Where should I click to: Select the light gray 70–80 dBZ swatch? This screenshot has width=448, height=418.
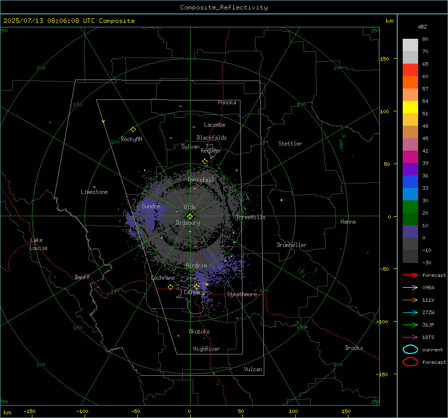click(410, 45)
